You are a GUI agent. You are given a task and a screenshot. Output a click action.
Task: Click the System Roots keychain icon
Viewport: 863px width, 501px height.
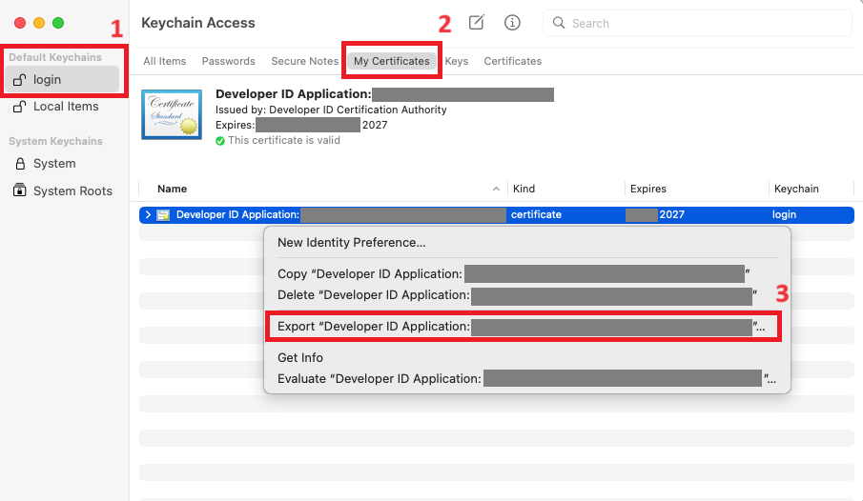20,190
